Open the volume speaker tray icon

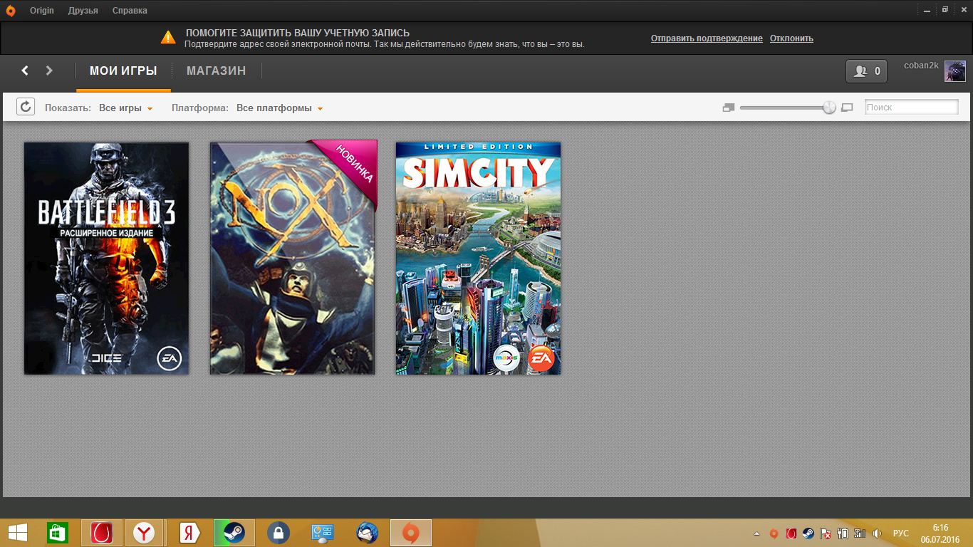(877, 533)
